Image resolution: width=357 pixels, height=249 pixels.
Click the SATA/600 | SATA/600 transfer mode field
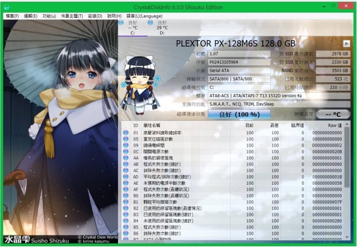(239, 79)
